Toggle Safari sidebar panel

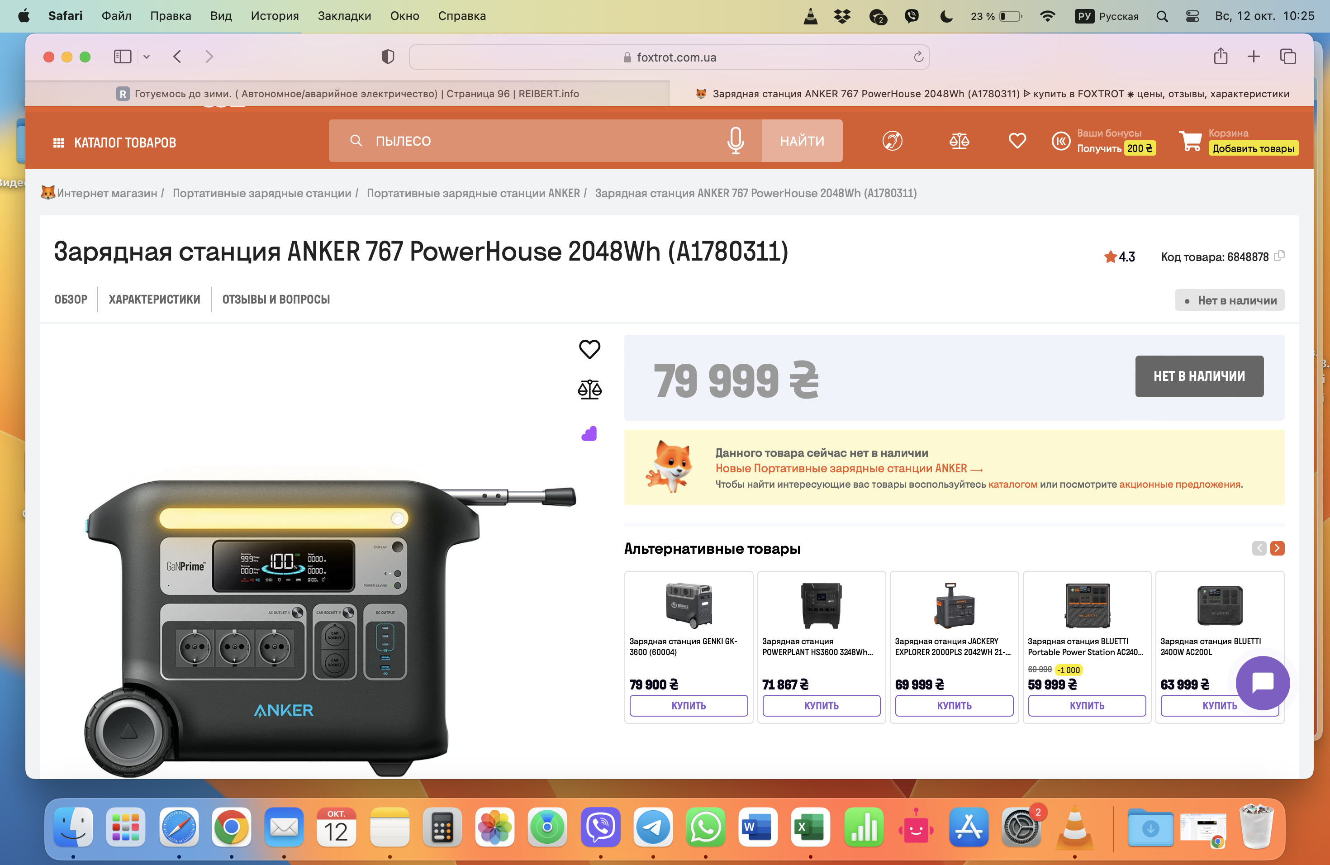123,57
